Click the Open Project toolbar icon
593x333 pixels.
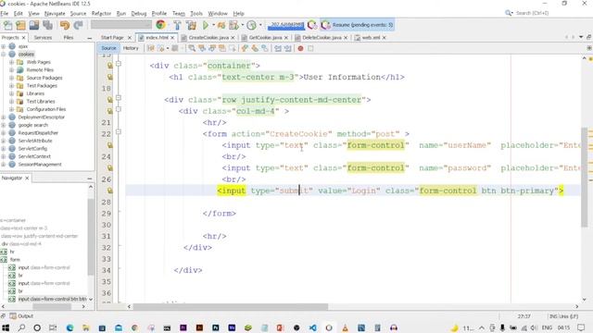(x=34, y=25)
